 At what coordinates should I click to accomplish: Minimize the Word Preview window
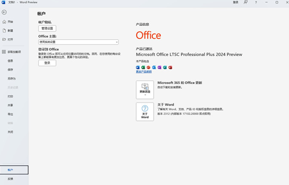click(x=266, y=2)
